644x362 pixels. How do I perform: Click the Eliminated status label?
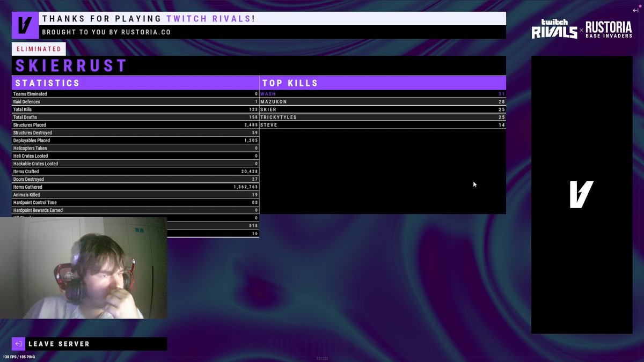click(x=39, y=49)
